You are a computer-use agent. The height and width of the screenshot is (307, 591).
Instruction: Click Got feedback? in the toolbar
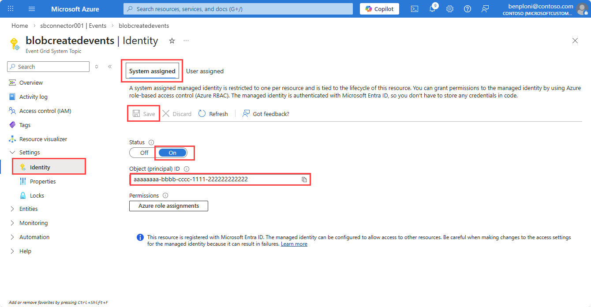point(266,114)
